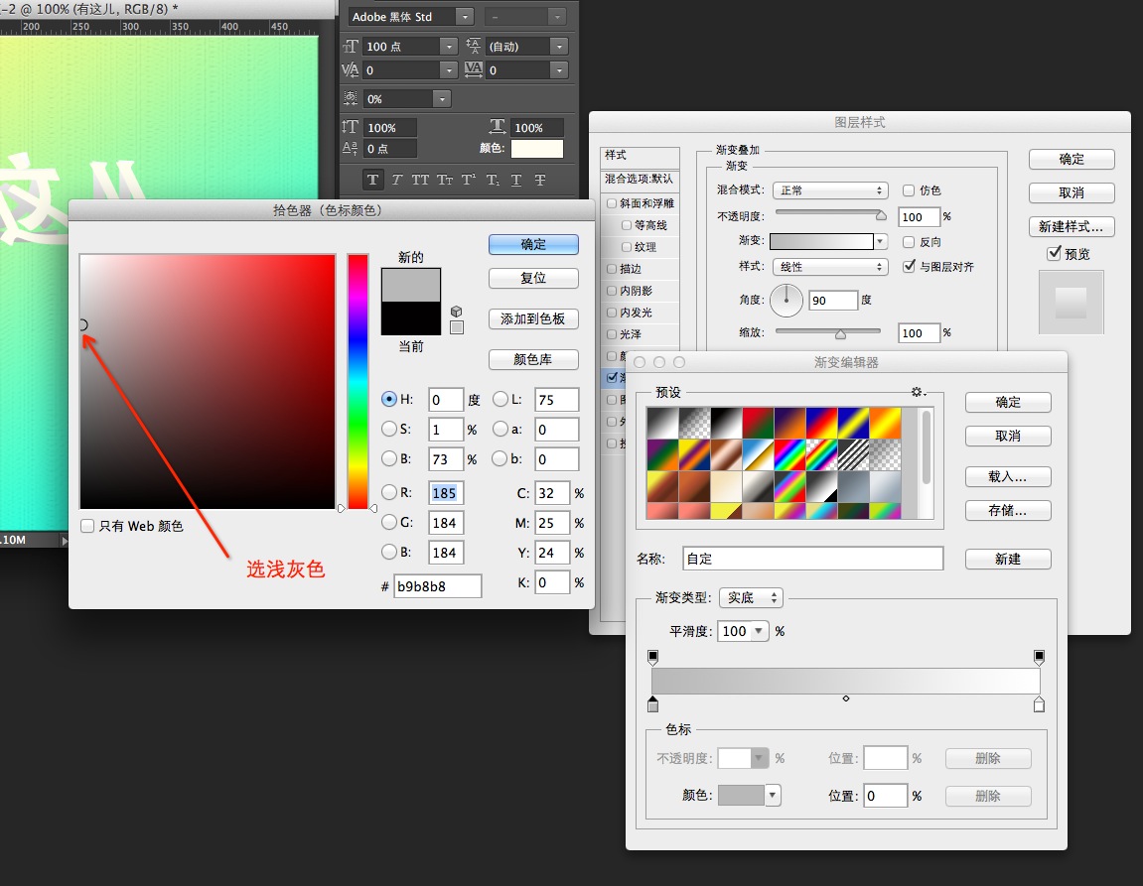Enable Bevel and Emboss (斜面和浮雕) checkbox
The image size is (1143, 886).
click(x=612, y=203)
